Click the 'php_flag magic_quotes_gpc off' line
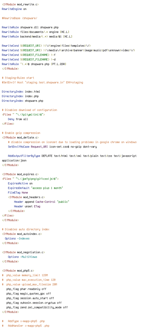Viewport: 153px width, 330px height. point(29,294)
